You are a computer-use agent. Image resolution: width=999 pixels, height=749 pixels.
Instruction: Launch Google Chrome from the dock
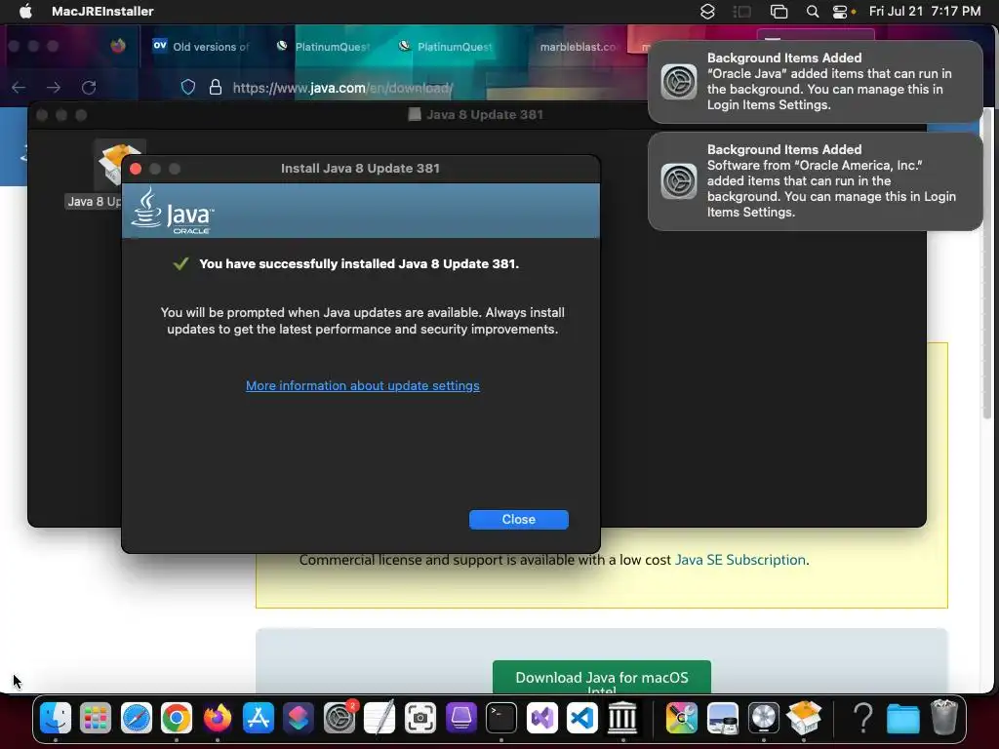pos(177,718)
